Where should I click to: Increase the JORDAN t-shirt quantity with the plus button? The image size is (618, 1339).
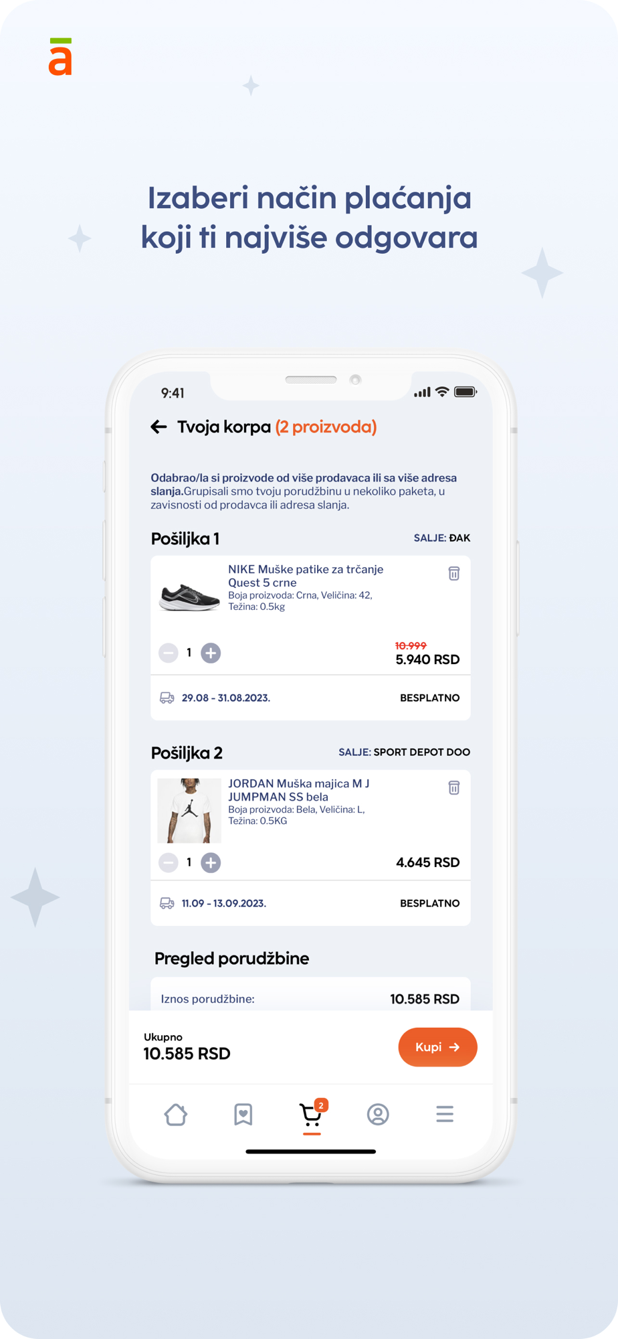211,863
